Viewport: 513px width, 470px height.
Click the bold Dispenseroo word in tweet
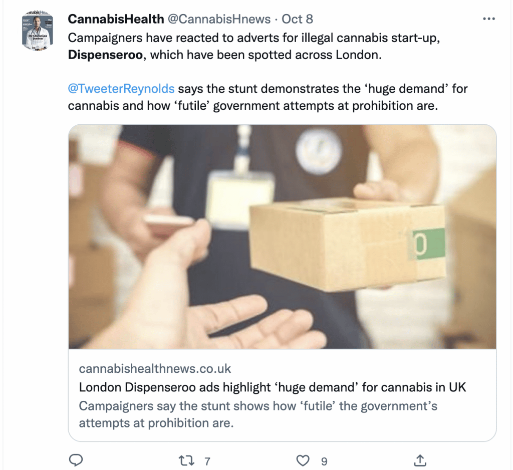(105, 55)
